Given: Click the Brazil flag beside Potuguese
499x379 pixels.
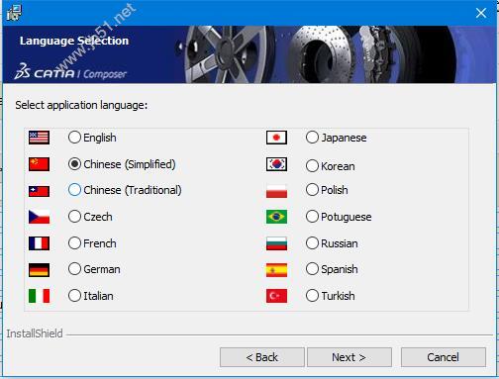Looking at the screenshot, I should [276, 217].
